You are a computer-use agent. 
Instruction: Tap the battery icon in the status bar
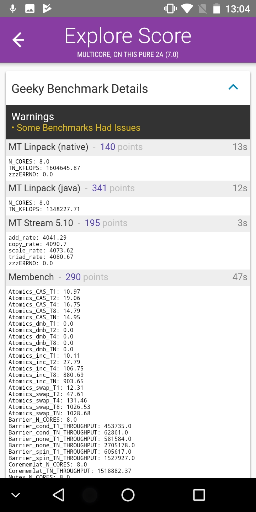coord(217,9)
